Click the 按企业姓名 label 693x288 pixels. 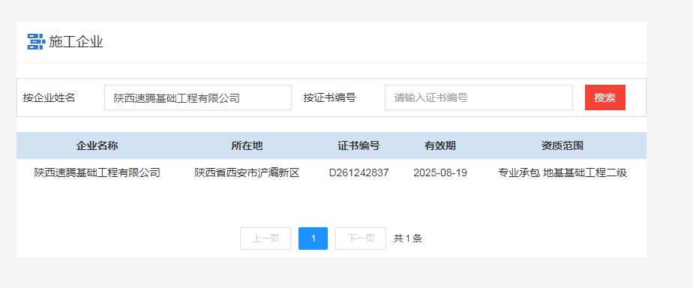(49, 97)
